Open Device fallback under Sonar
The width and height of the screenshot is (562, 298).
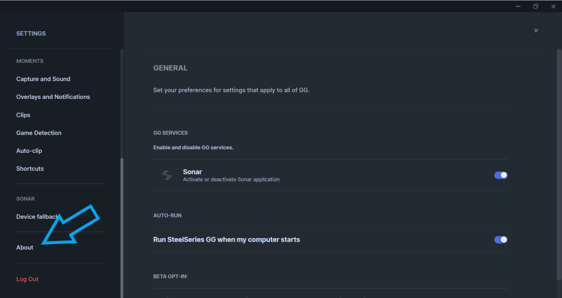(x=37, y=216)
